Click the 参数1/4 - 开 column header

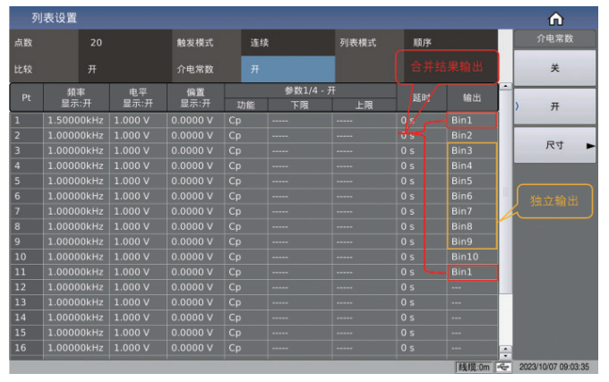[309, 90]
